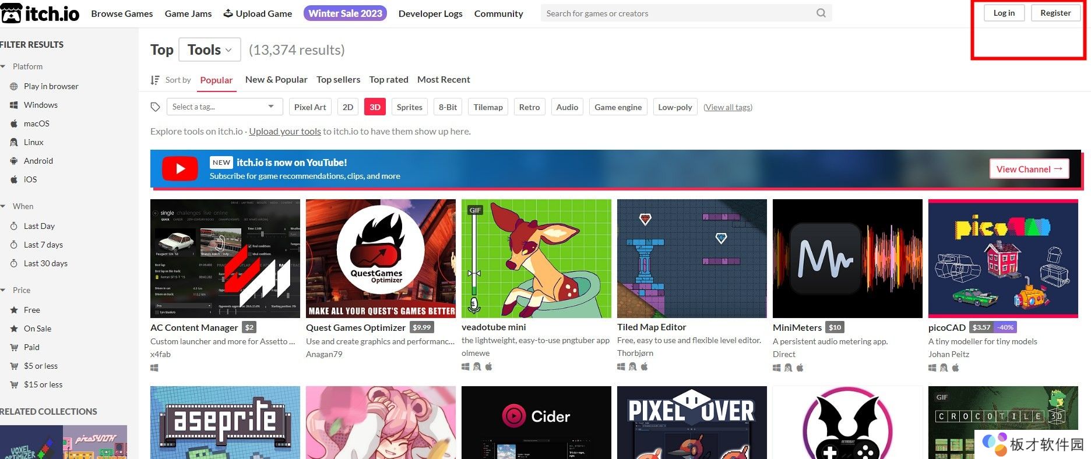
Task: Enable the Pixel Art tag filter
Action: 309,107
